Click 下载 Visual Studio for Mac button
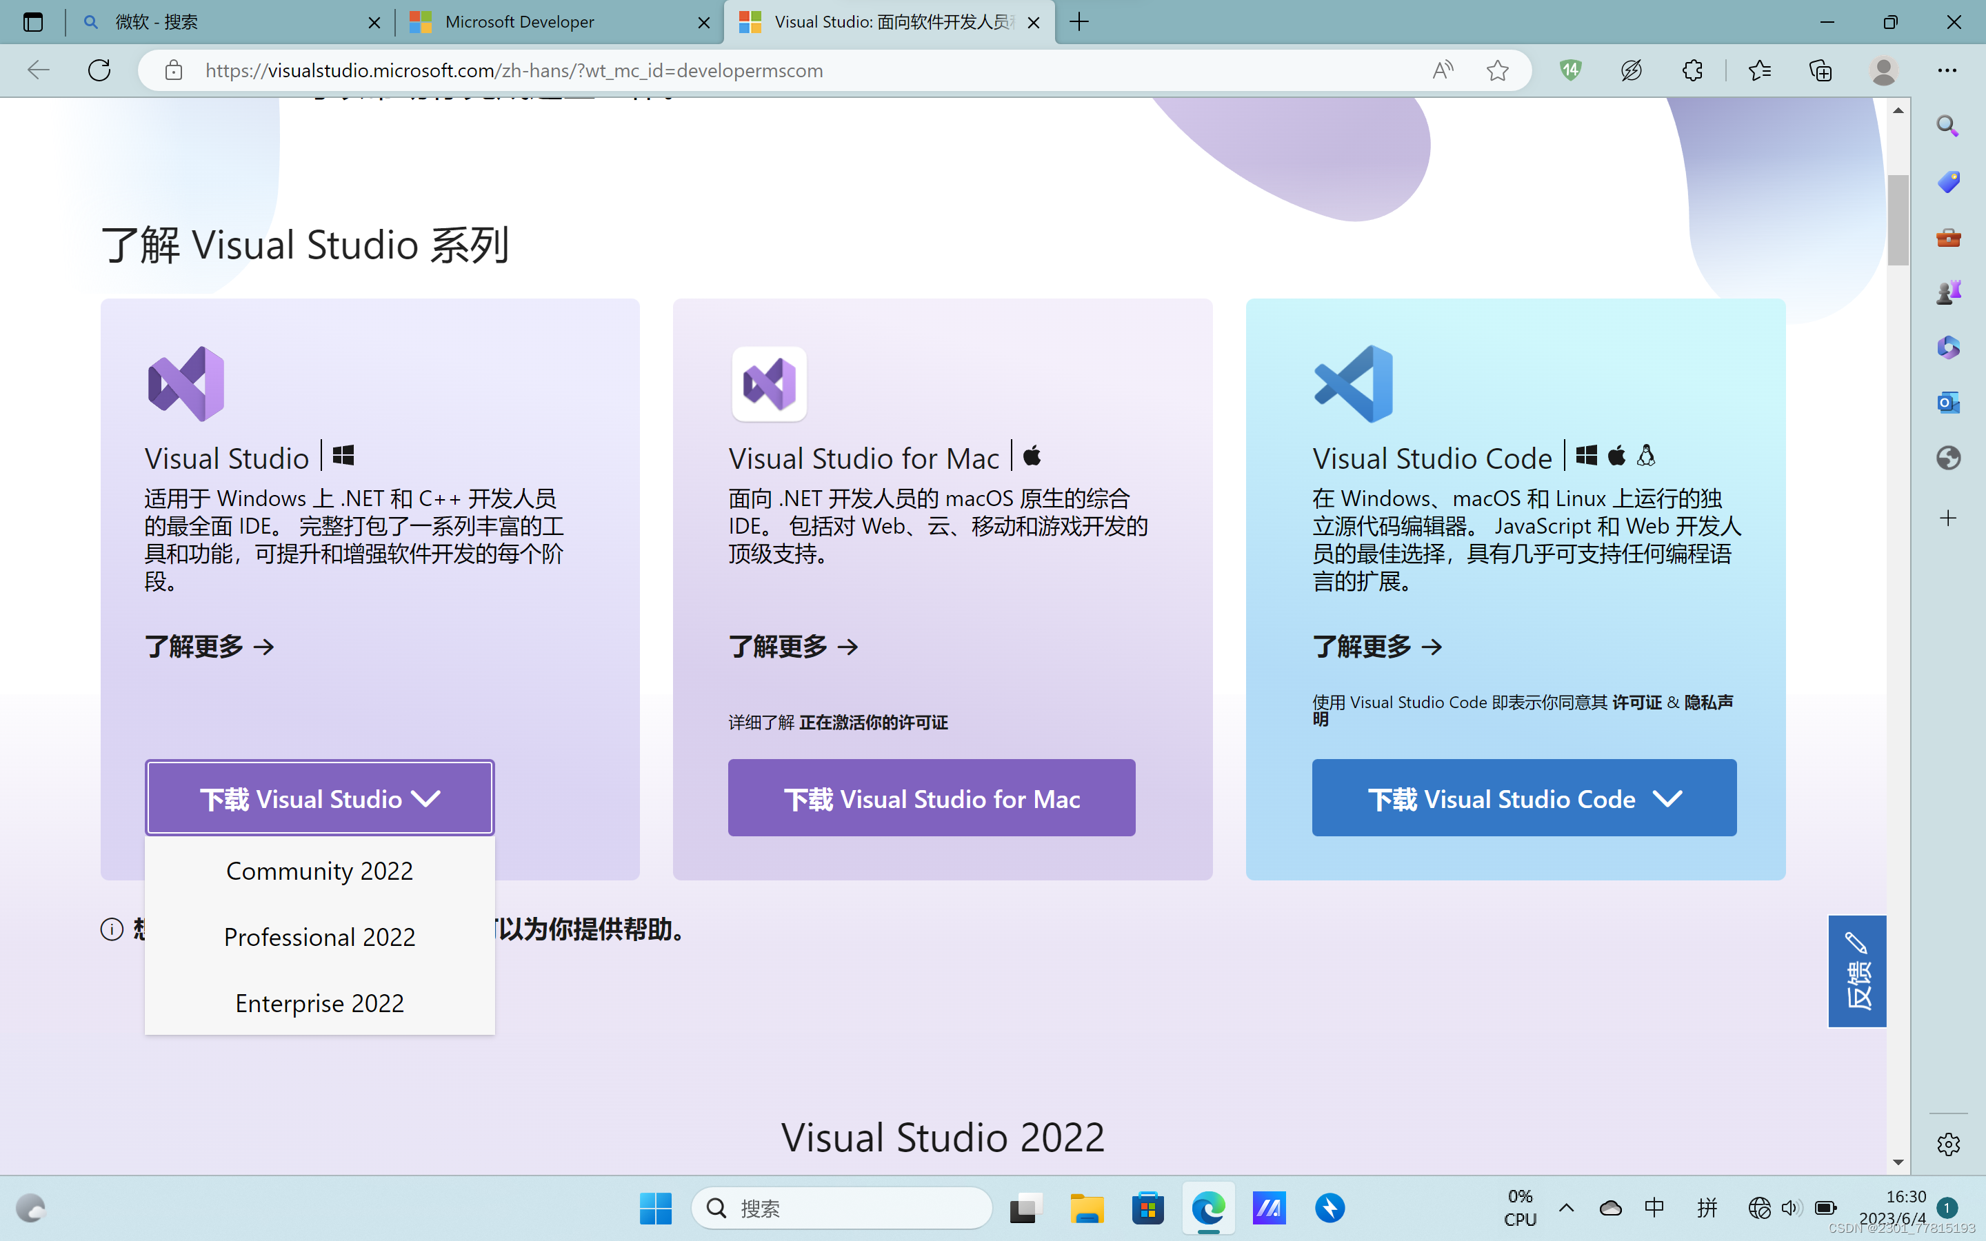The height and width of the screenshot is (1241, 1986). click(932, 798)
